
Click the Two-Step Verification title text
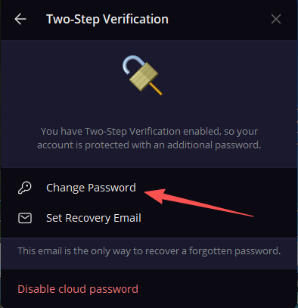[x=107, y=20]
